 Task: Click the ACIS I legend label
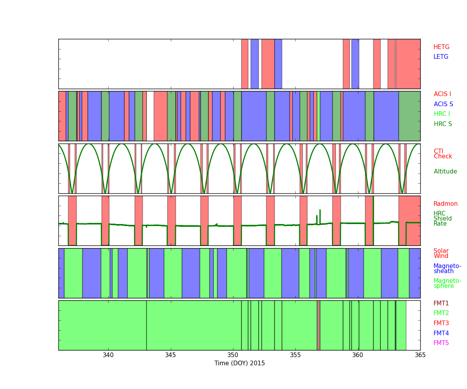pos(442,94)
